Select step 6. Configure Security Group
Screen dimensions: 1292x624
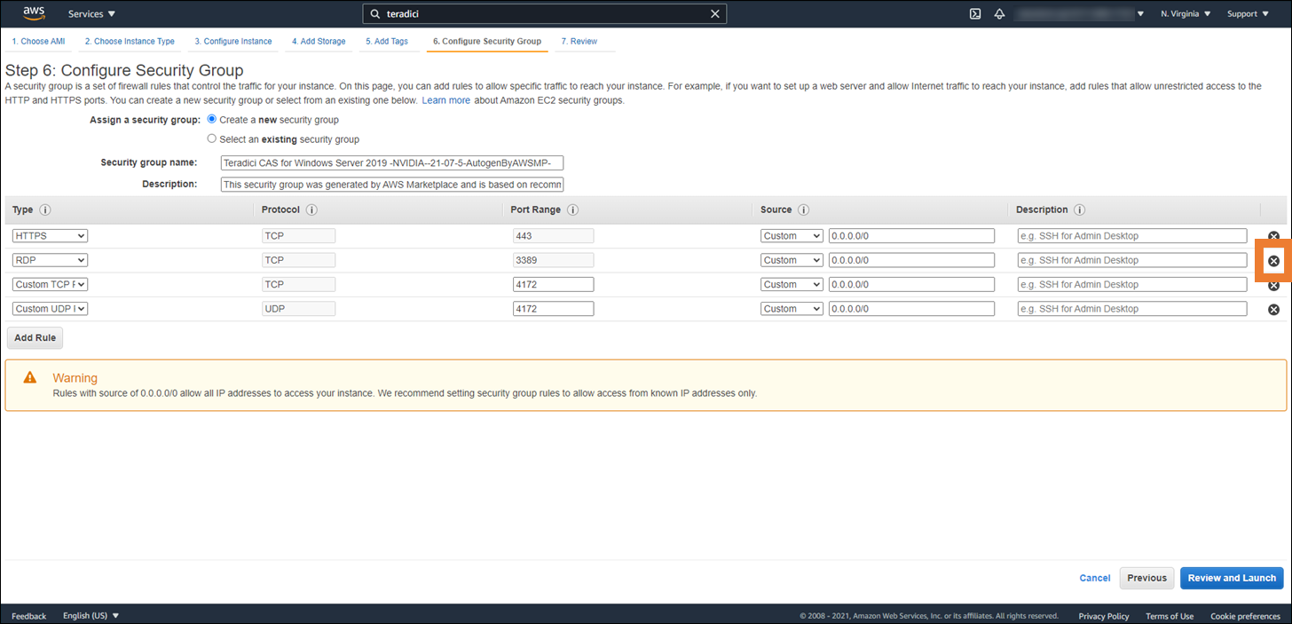pos(487,41)
